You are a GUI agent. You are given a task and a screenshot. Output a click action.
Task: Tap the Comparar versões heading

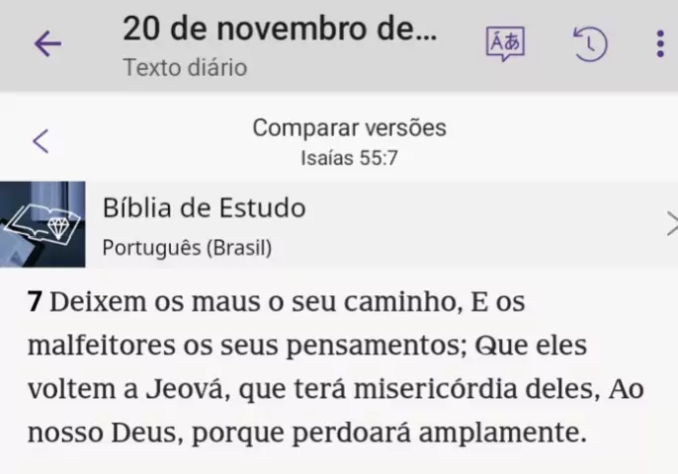pos(349,127)
